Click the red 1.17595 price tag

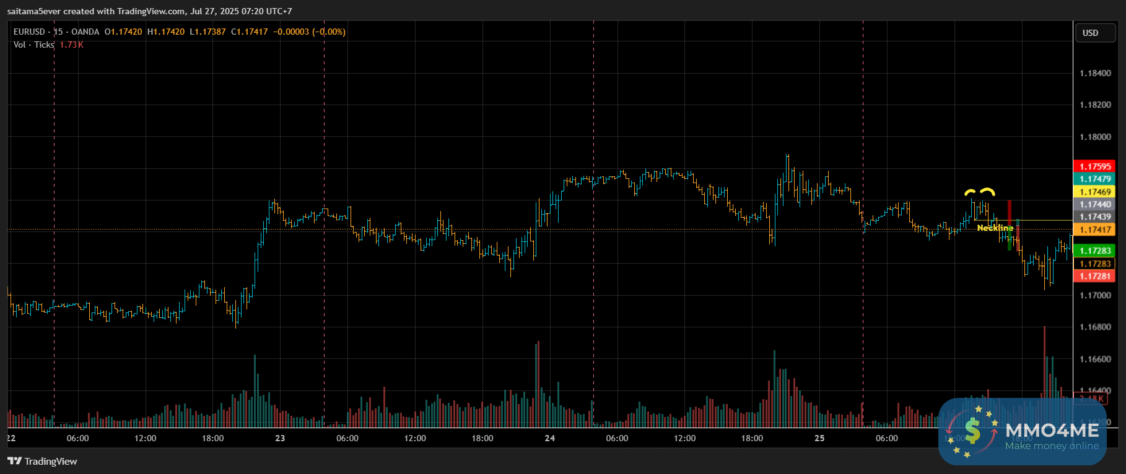(x=1094, y=166)
